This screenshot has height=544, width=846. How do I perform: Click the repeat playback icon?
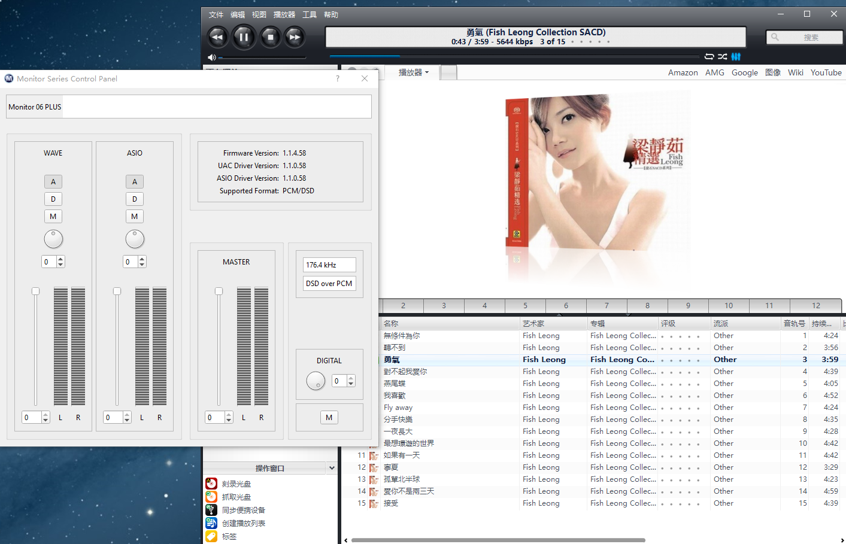pos(709,56)
